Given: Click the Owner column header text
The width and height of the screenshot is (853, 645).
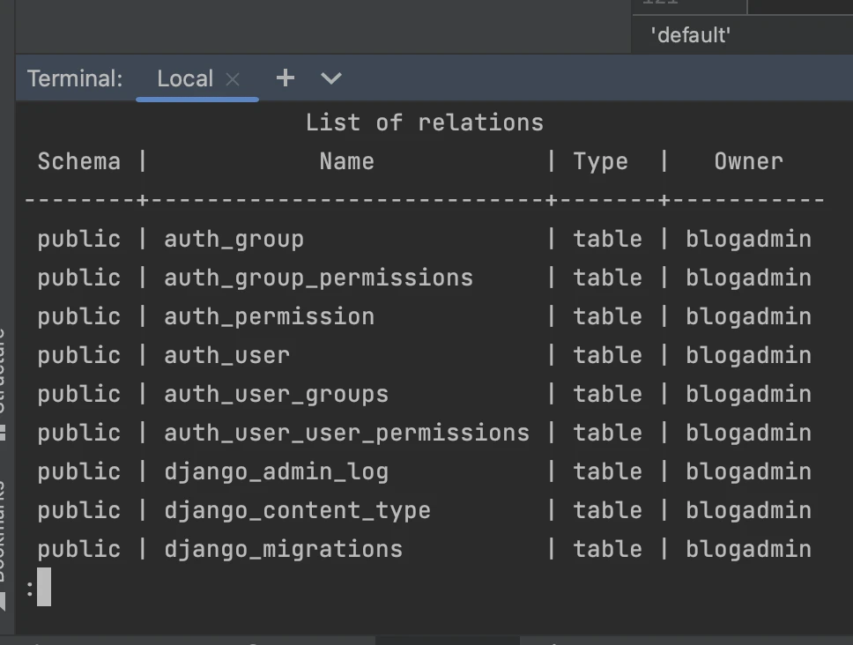Looking at the screenshot, I should click(x=748, y=161).
